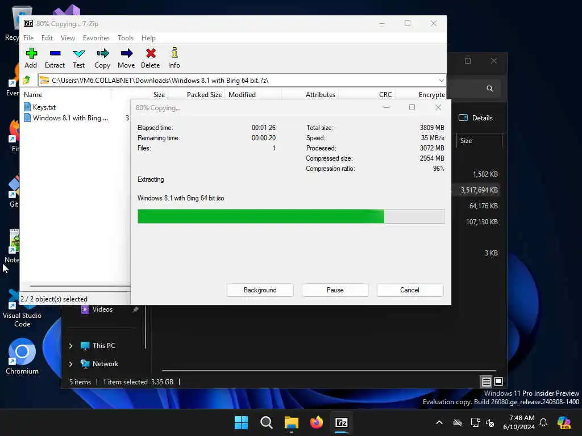
Task: Open the File menu
Action: point(28,38)
